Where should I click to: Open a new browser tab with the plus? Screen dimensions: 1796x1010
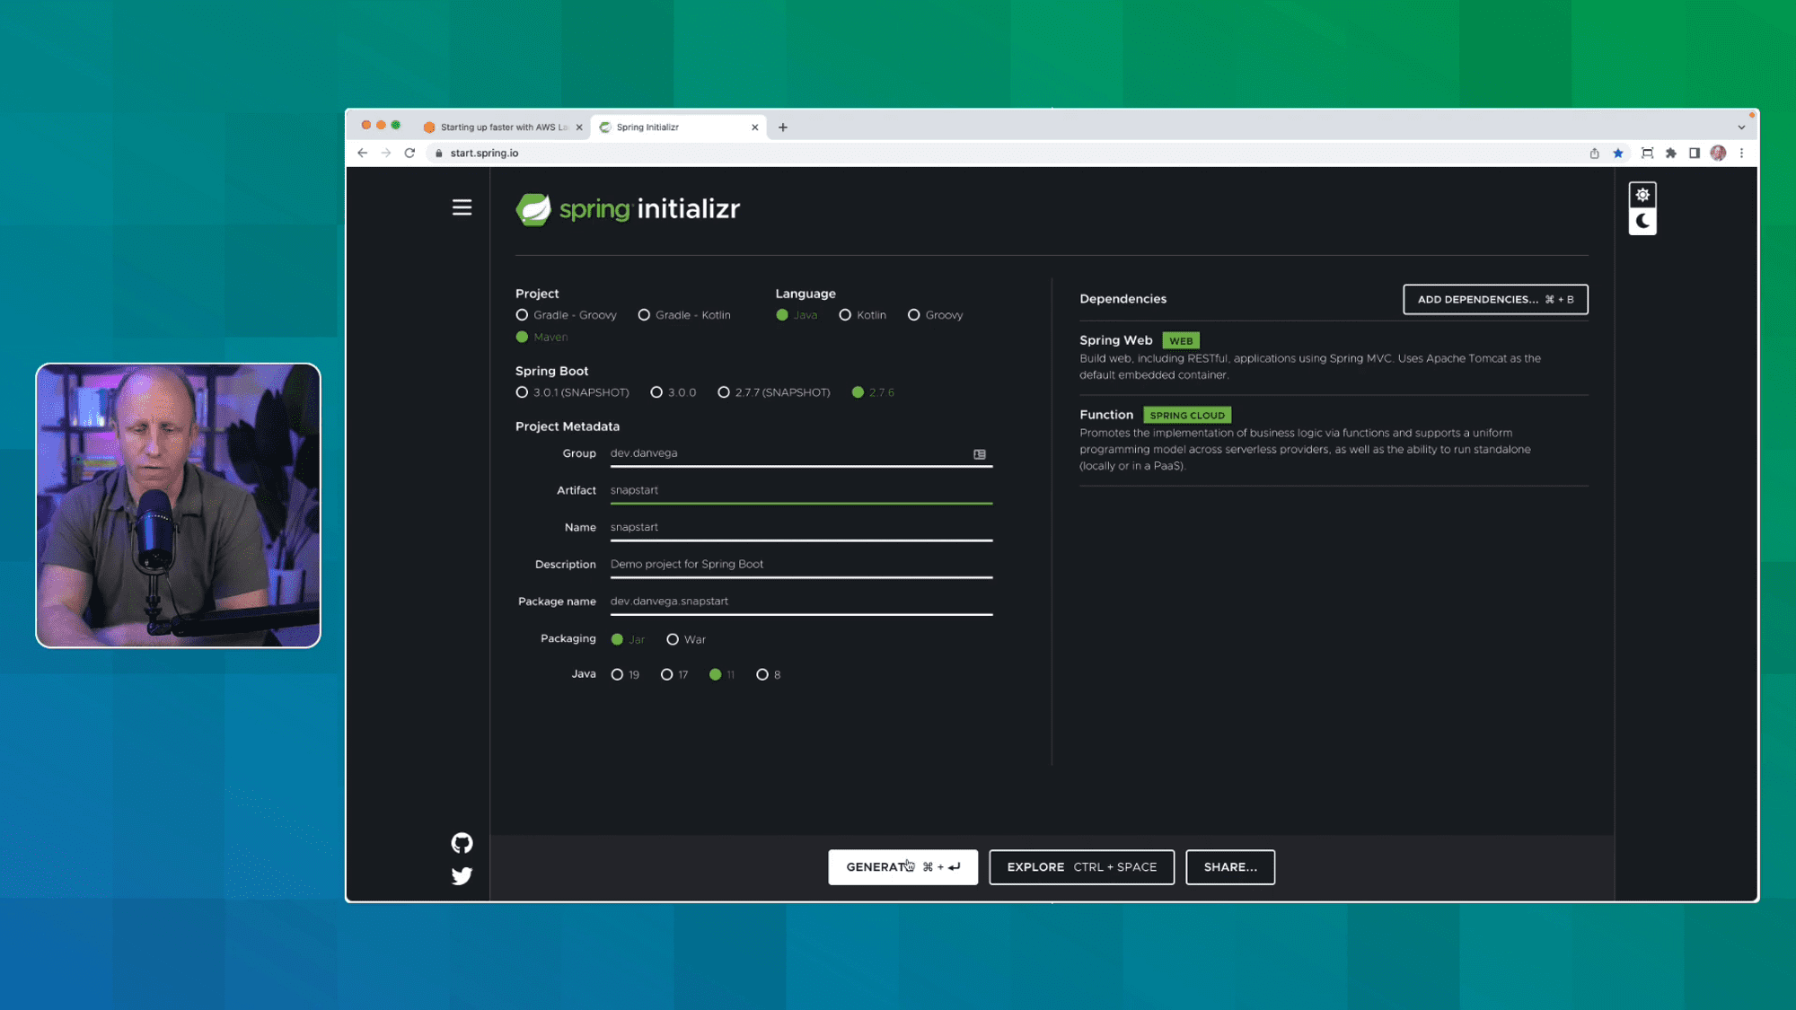(x=782, y=127)
